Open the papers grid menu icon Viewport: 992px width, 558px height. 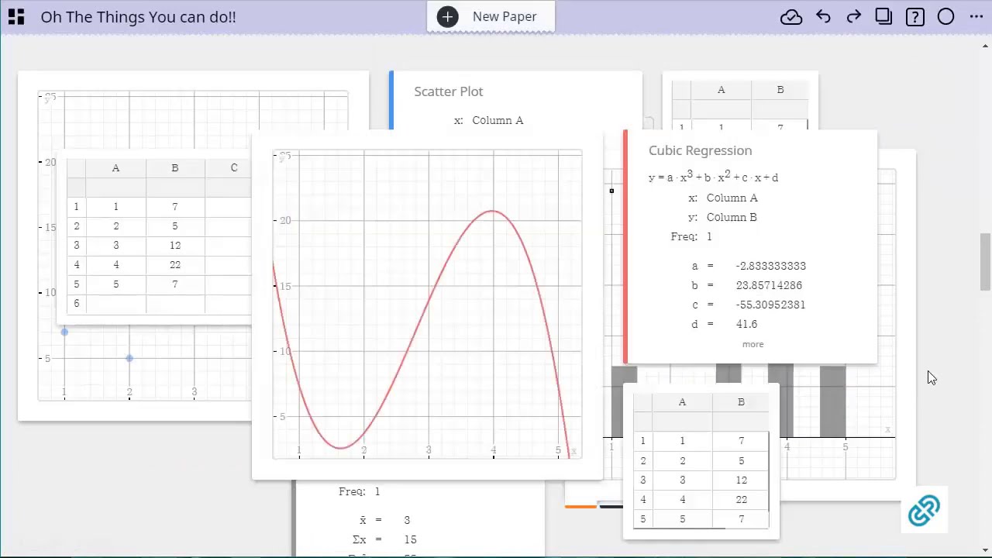(15, 16)
